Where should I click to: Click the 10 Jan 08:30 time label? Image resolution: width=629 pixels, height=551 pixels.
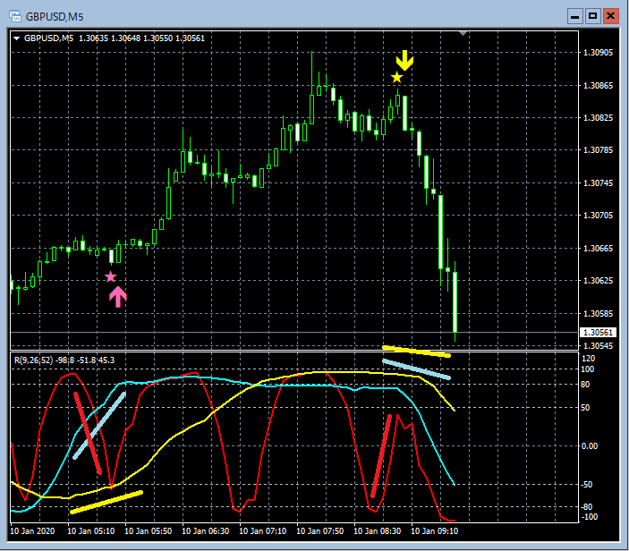[x=377, y=531]
